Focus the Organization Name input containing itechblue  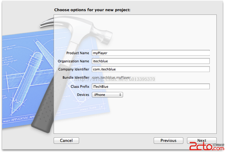click(151, 61)
